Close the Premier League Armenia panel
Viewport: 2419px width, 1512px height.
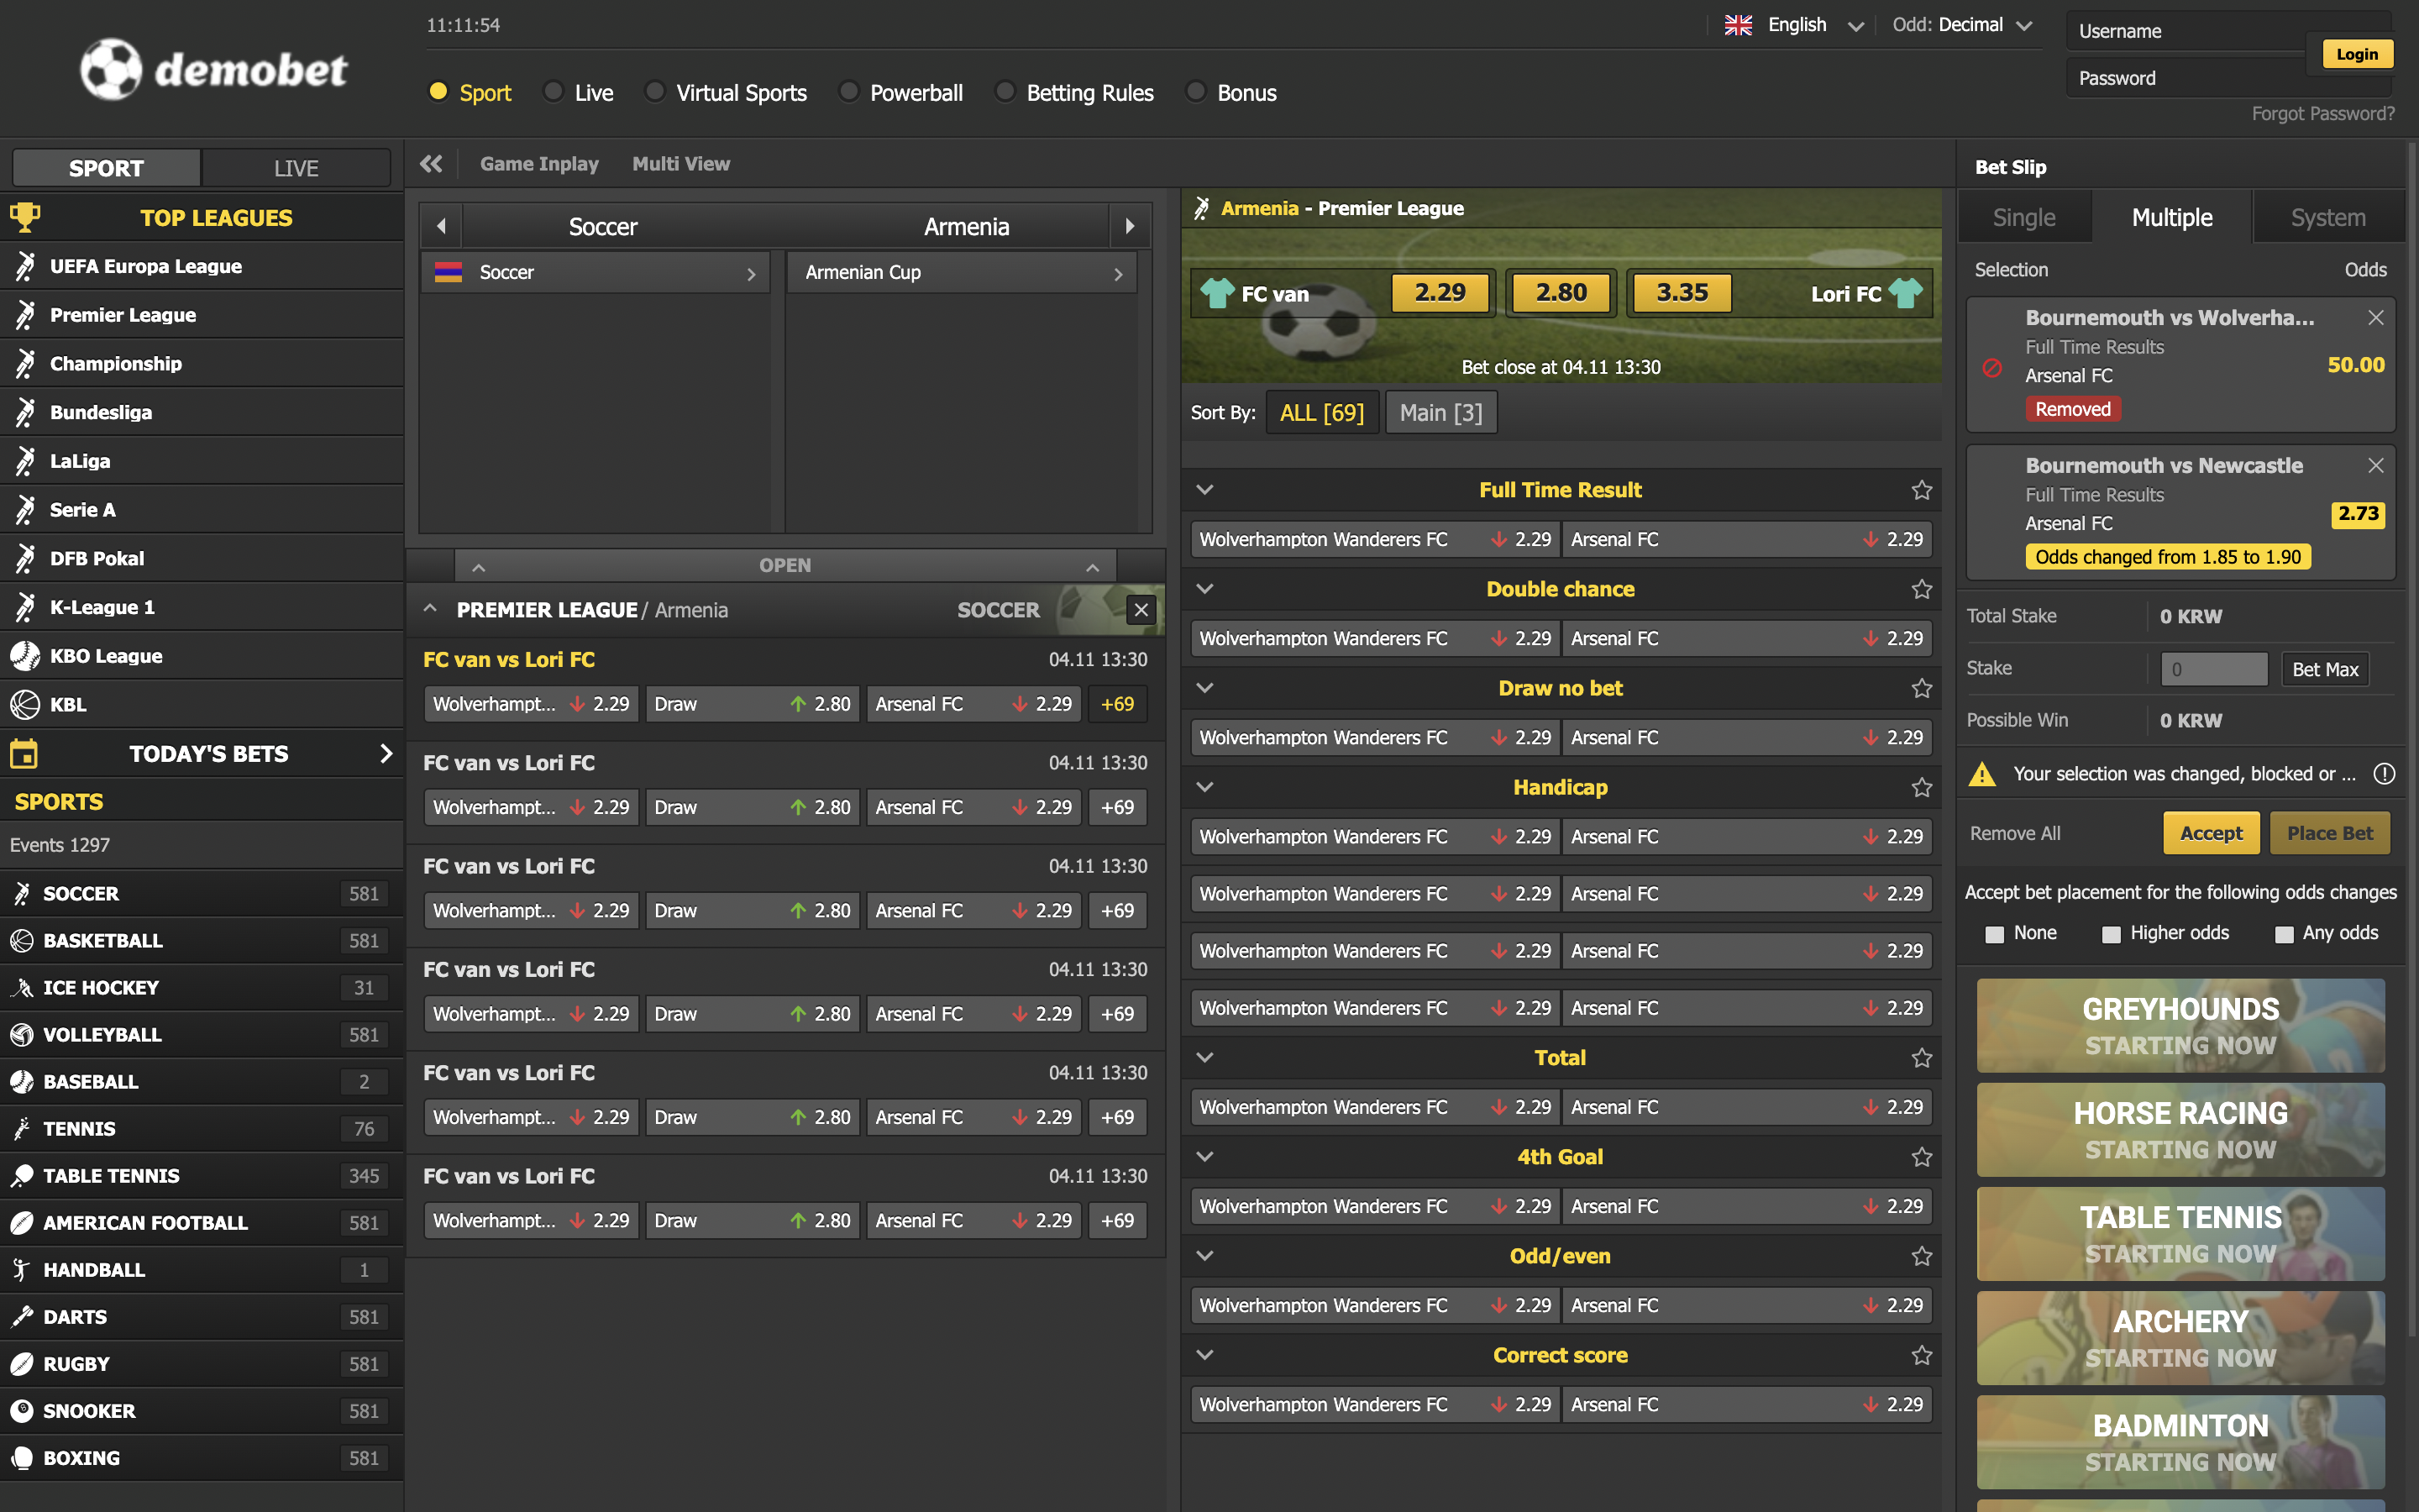point(1141,610)
